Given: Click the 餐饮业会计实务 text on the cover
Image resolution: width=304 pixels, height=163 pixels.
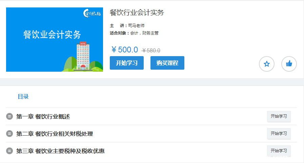Looking at the screenshot, I should (x=52, y=34).
